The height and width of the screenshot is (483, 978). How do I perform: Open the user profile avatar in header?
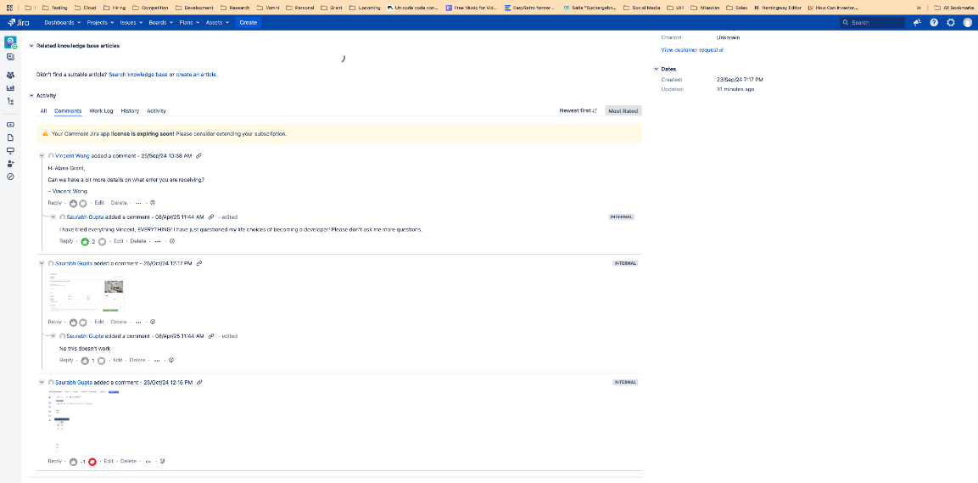coord(966,22)
